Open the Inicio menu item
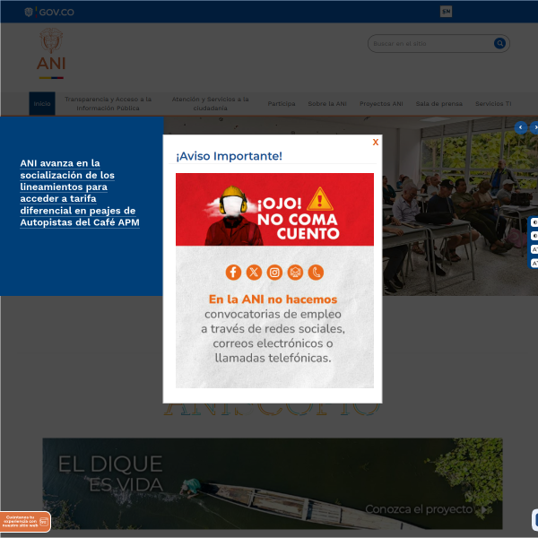Image resolution: width=538 pixels, height=538 pixels. [x=42, y=103]
